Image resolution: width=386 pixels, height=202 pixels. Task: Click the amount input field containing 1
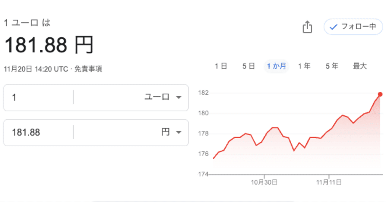point(36,97)
